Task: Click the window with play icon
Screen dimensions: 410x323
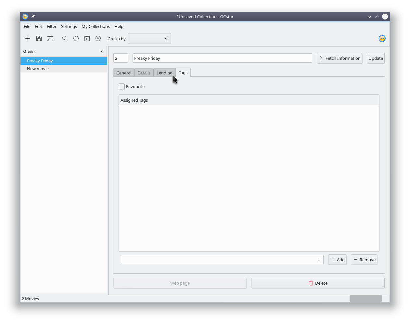Action: (87, 39)
